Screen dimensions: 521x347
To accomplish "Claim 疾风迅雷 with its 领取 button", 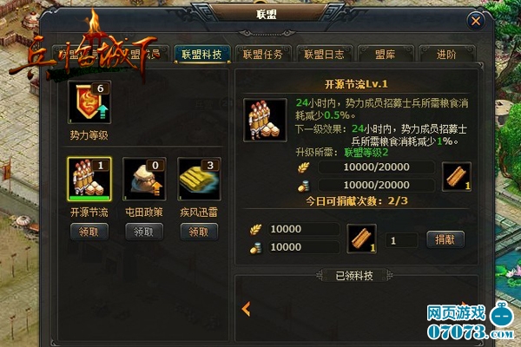I will point(199,232).
